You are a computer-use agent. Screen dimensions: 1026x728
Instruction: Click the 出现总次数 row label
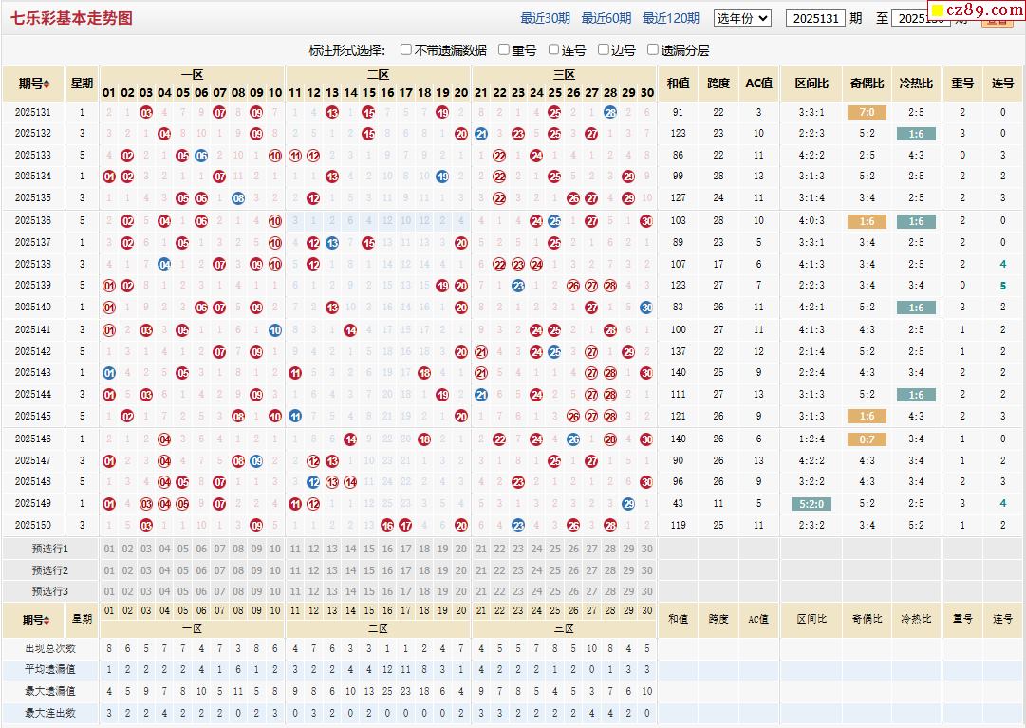pos(50,648)
